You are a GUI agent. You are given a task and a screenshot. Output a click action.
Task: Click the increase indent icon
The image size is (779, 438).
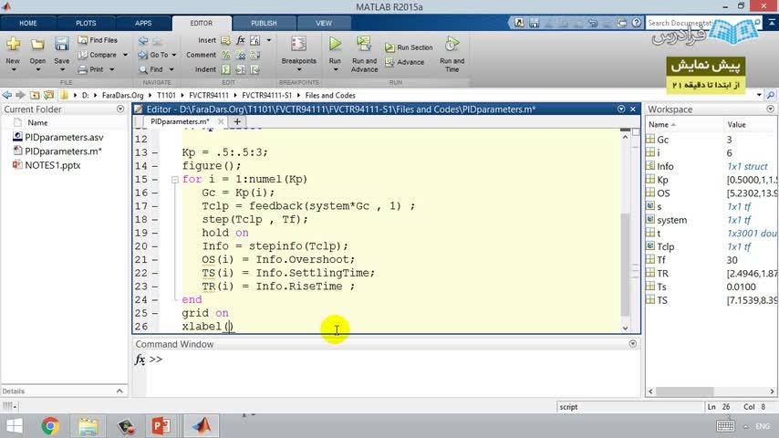pyautogui.click(x=241, y=69)
